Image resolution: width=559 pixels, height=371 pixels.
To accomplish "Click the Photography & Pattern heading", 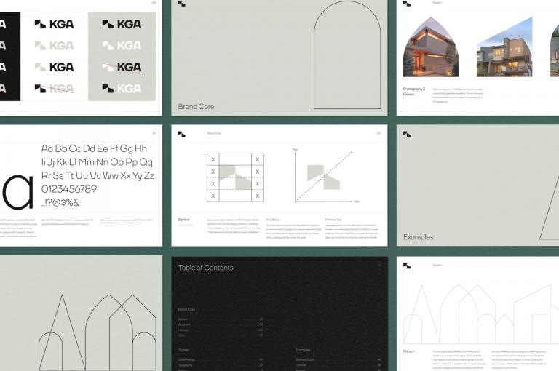I will pyautogui.click(x=414, y=92).
